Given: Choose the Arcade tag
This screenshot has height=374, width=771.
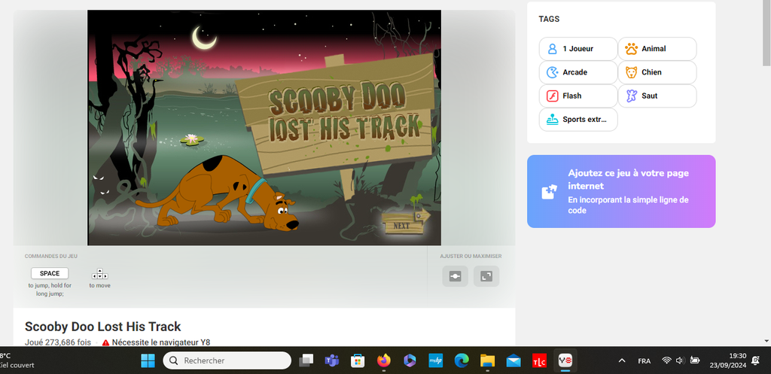Looking at the screenshot, I should 577,72.
